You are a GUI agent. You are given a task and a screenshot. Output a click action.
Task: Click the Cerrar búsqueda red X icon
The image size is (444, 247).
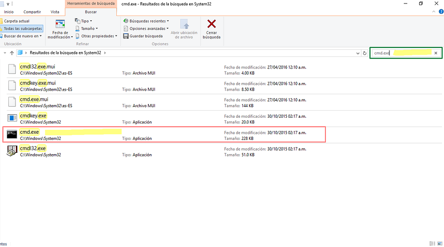(211, 24)
